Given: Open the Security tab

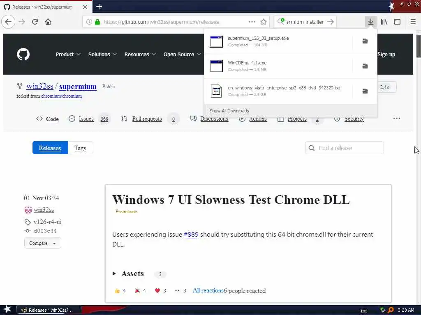Looking at the screenshot, I should [x=349, y=119].
